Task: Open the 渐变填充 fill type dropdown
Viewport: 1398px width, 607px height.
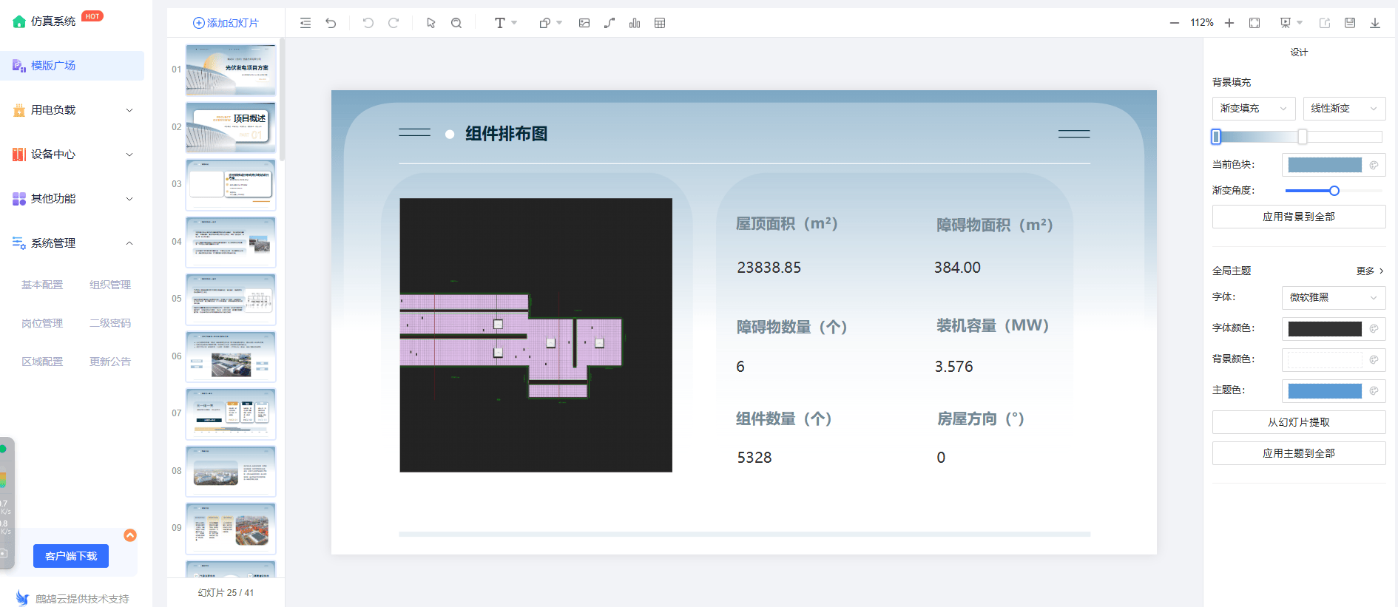Action: (x=1254, y=109)
